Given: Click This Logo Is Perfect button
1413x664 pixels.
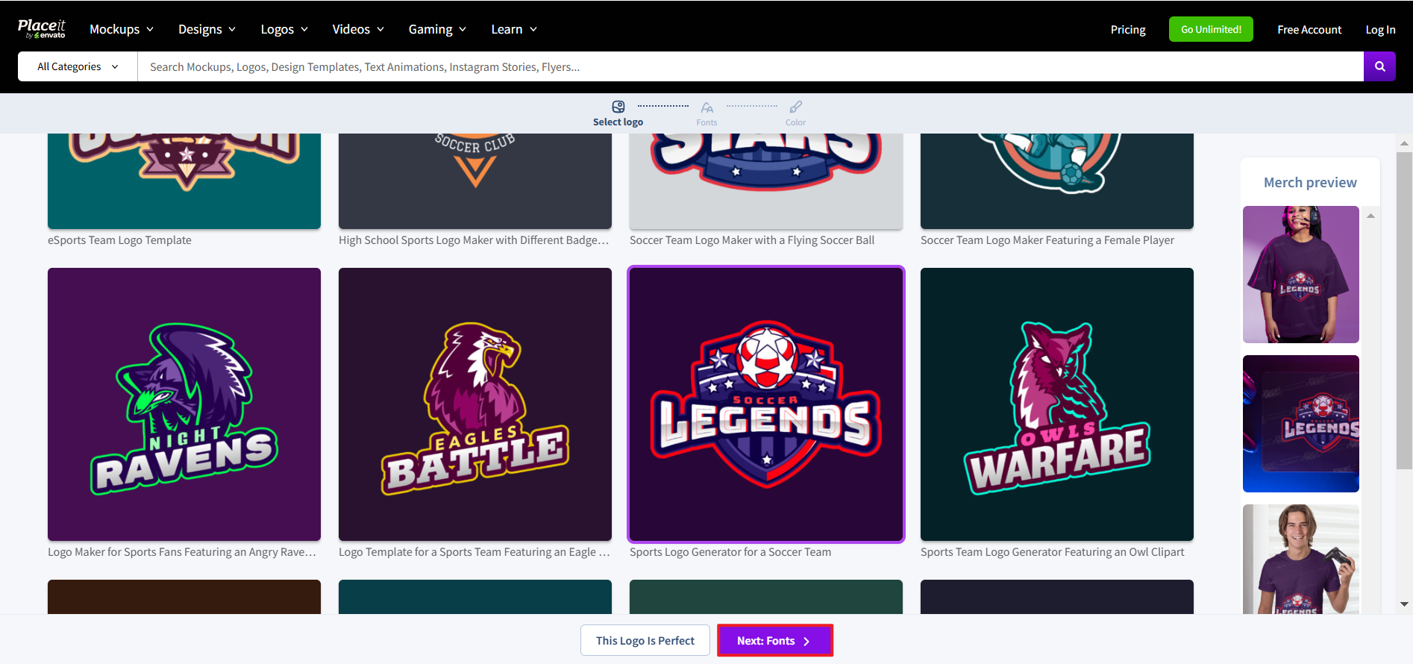Looking at the screenshot, I should 645,640.
